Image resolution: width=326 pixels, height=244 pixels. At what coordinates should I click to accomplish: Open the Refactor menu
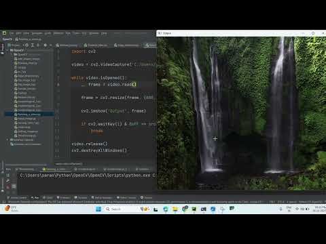pyautogui.click(x=58, y=33)
